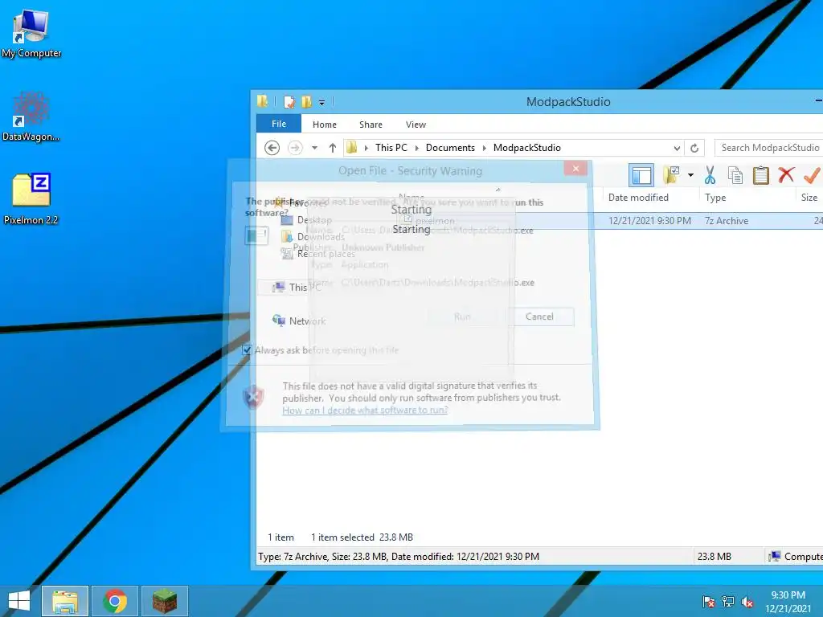823x617 pixels.
Task: Click the Cut scissors icon
Action: tap(710, 175)
